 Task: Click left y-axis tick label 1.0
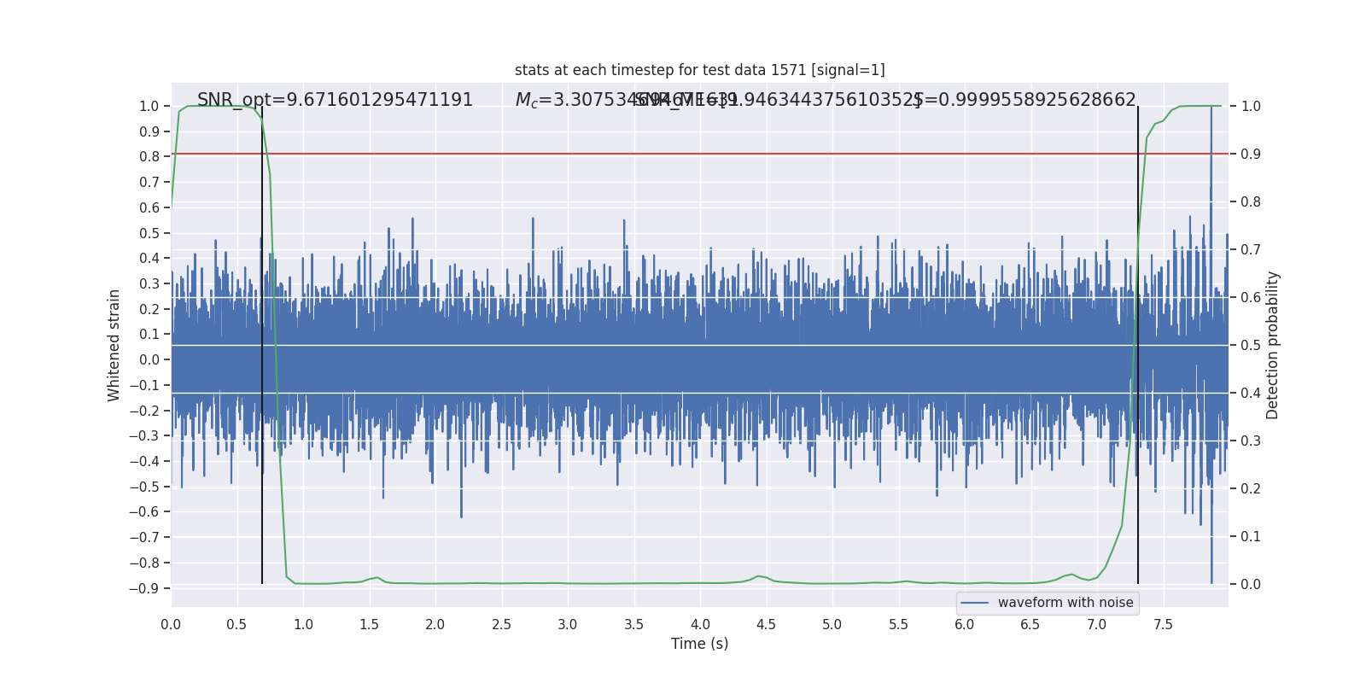149,106
